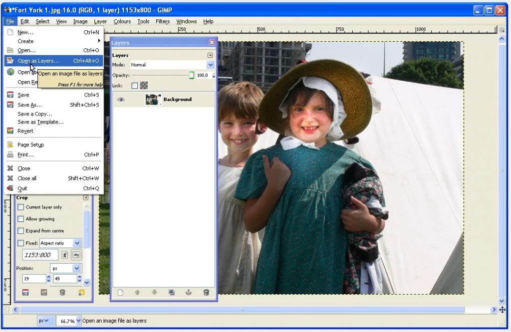The image size is (511, 332).
Task: Expand the Create submenu
Action: [54, 41]
